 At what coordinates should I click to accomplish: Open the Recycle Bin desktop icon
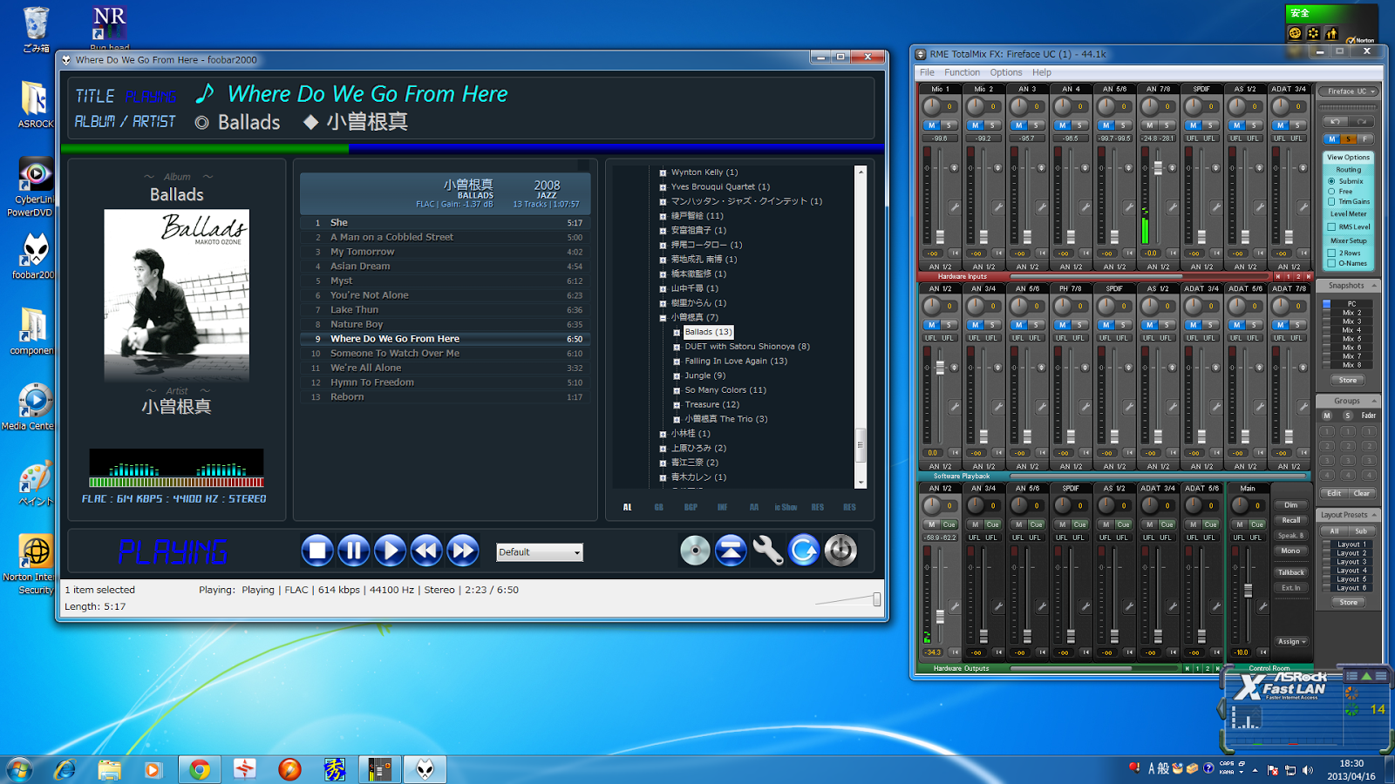(x=36, y=30)
